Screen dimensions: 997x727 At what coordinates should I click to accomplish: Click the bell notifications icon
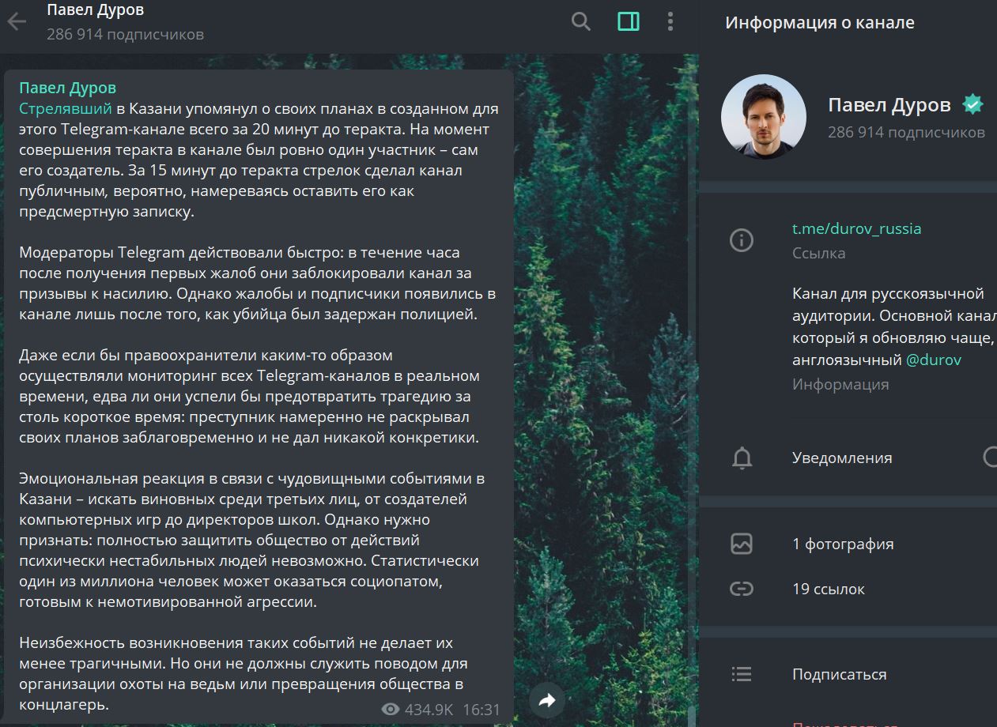coord(742,458)
